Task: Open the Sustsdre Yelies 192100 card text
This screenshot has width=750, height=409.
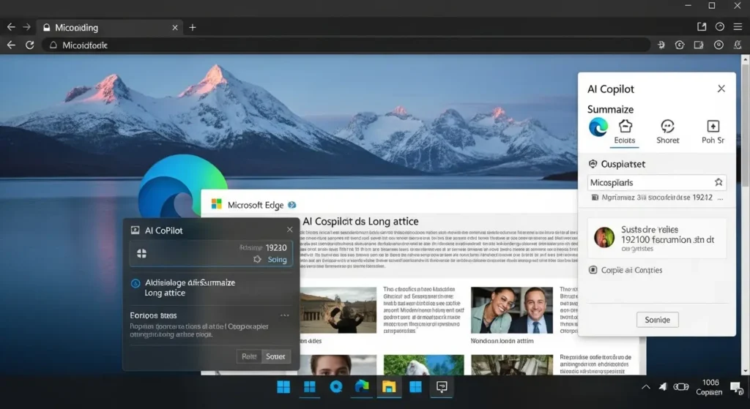Action: click(x=667, y=238)
